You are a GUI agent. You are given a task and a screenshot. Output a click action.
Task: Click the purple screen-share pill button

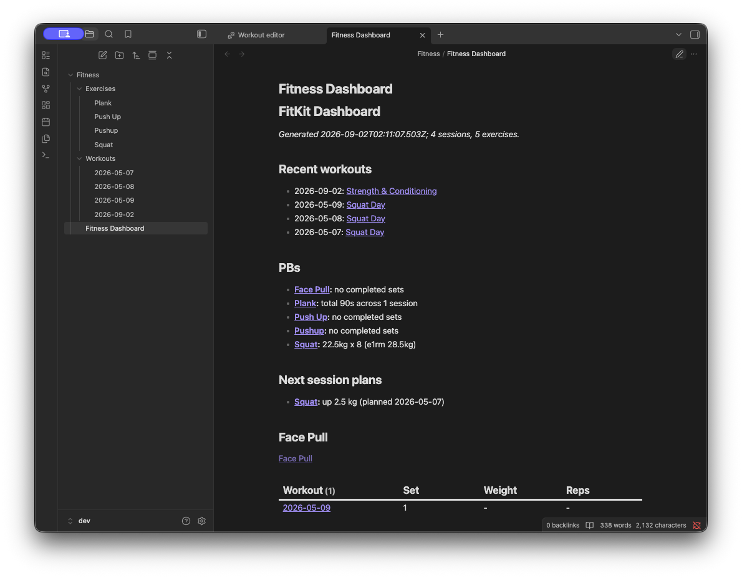tap(64, 34)
